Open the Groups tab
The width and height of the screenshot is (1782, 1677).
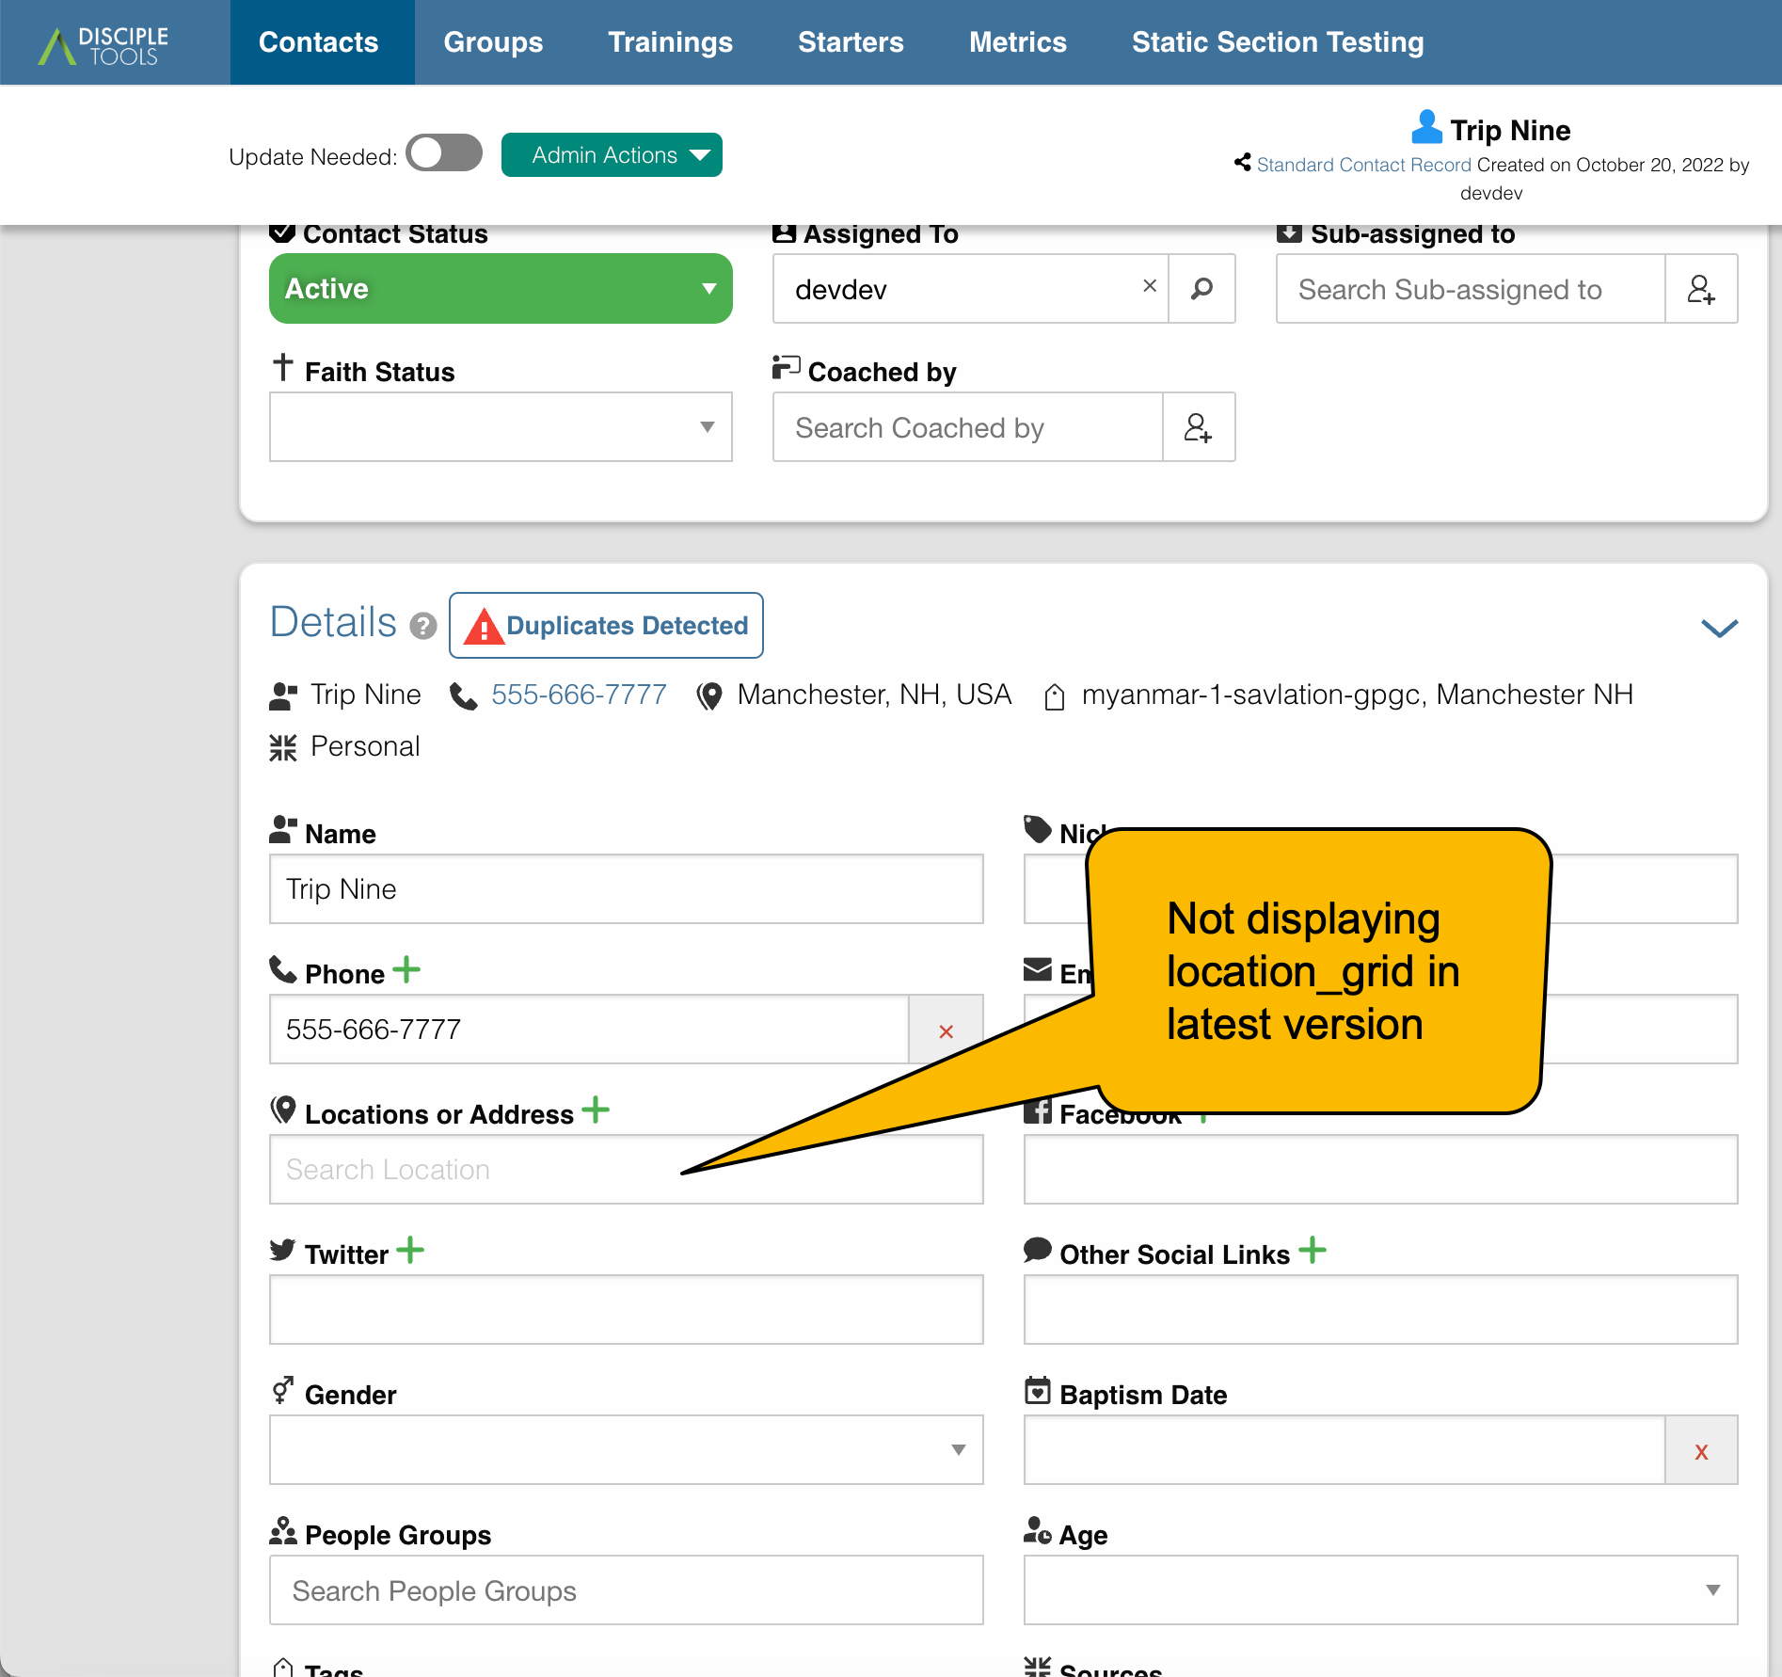pos(493,42)
